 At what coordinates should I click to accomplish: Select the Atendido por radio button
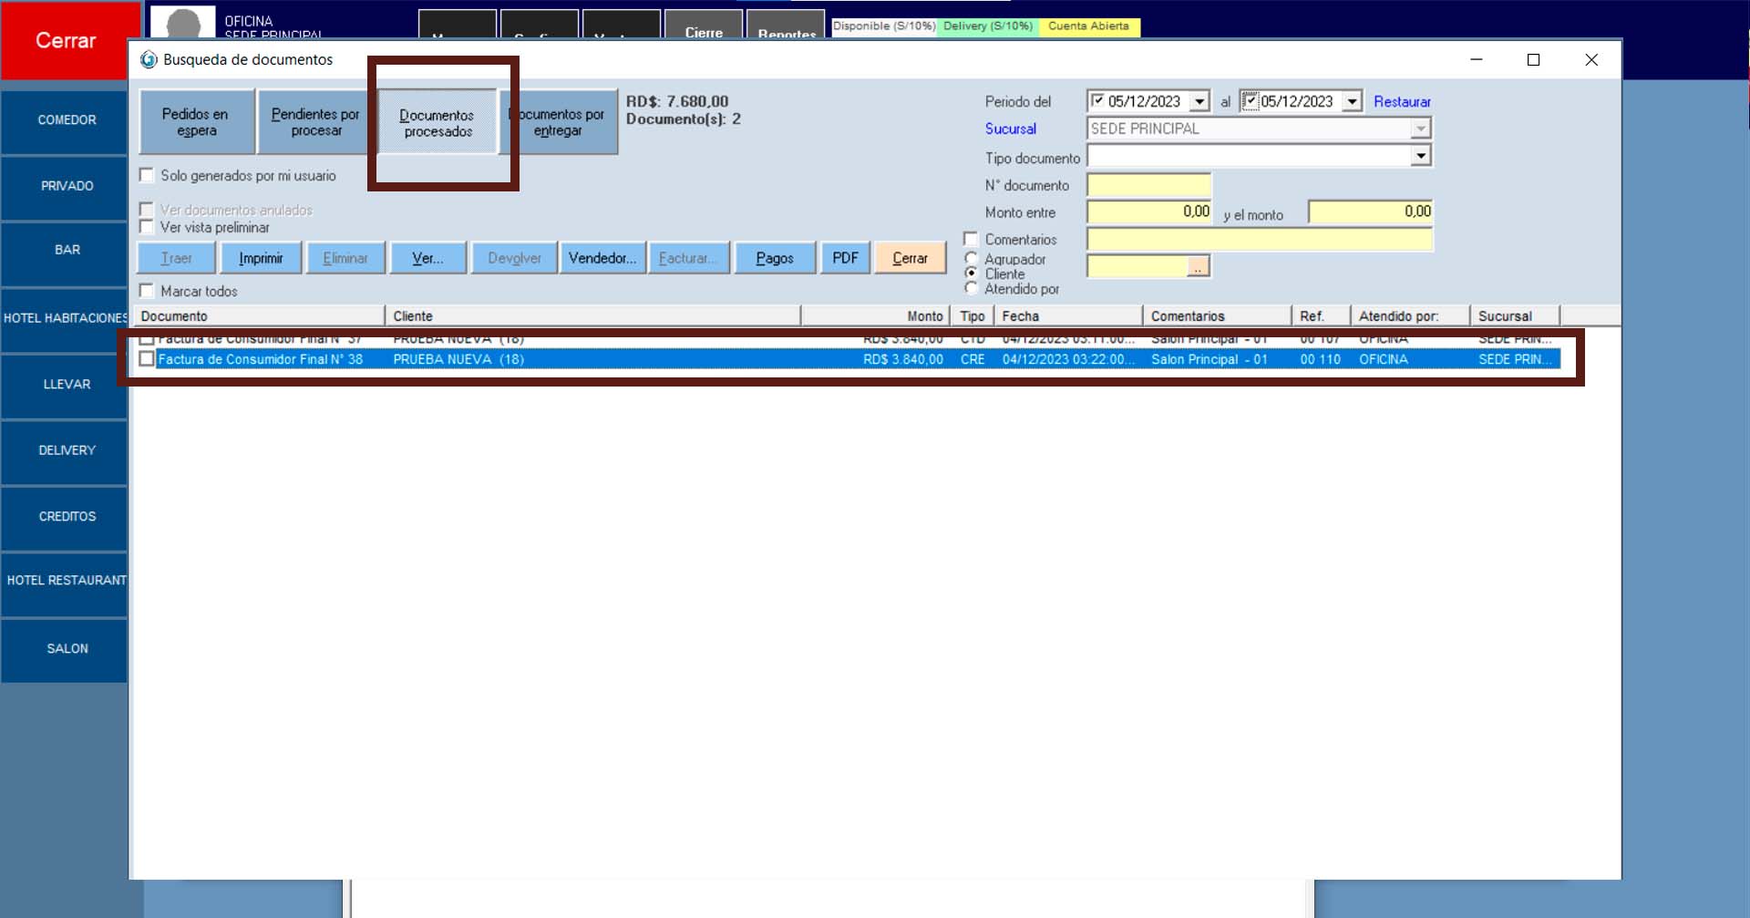(x=972, y=289)
